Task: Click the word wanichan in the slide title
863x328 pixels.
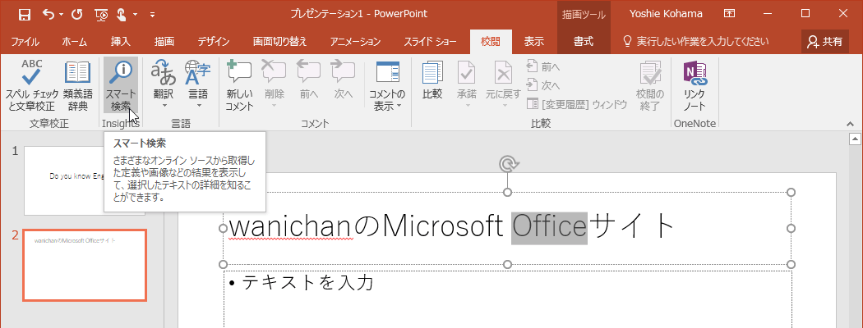Action: coord(289,227)
